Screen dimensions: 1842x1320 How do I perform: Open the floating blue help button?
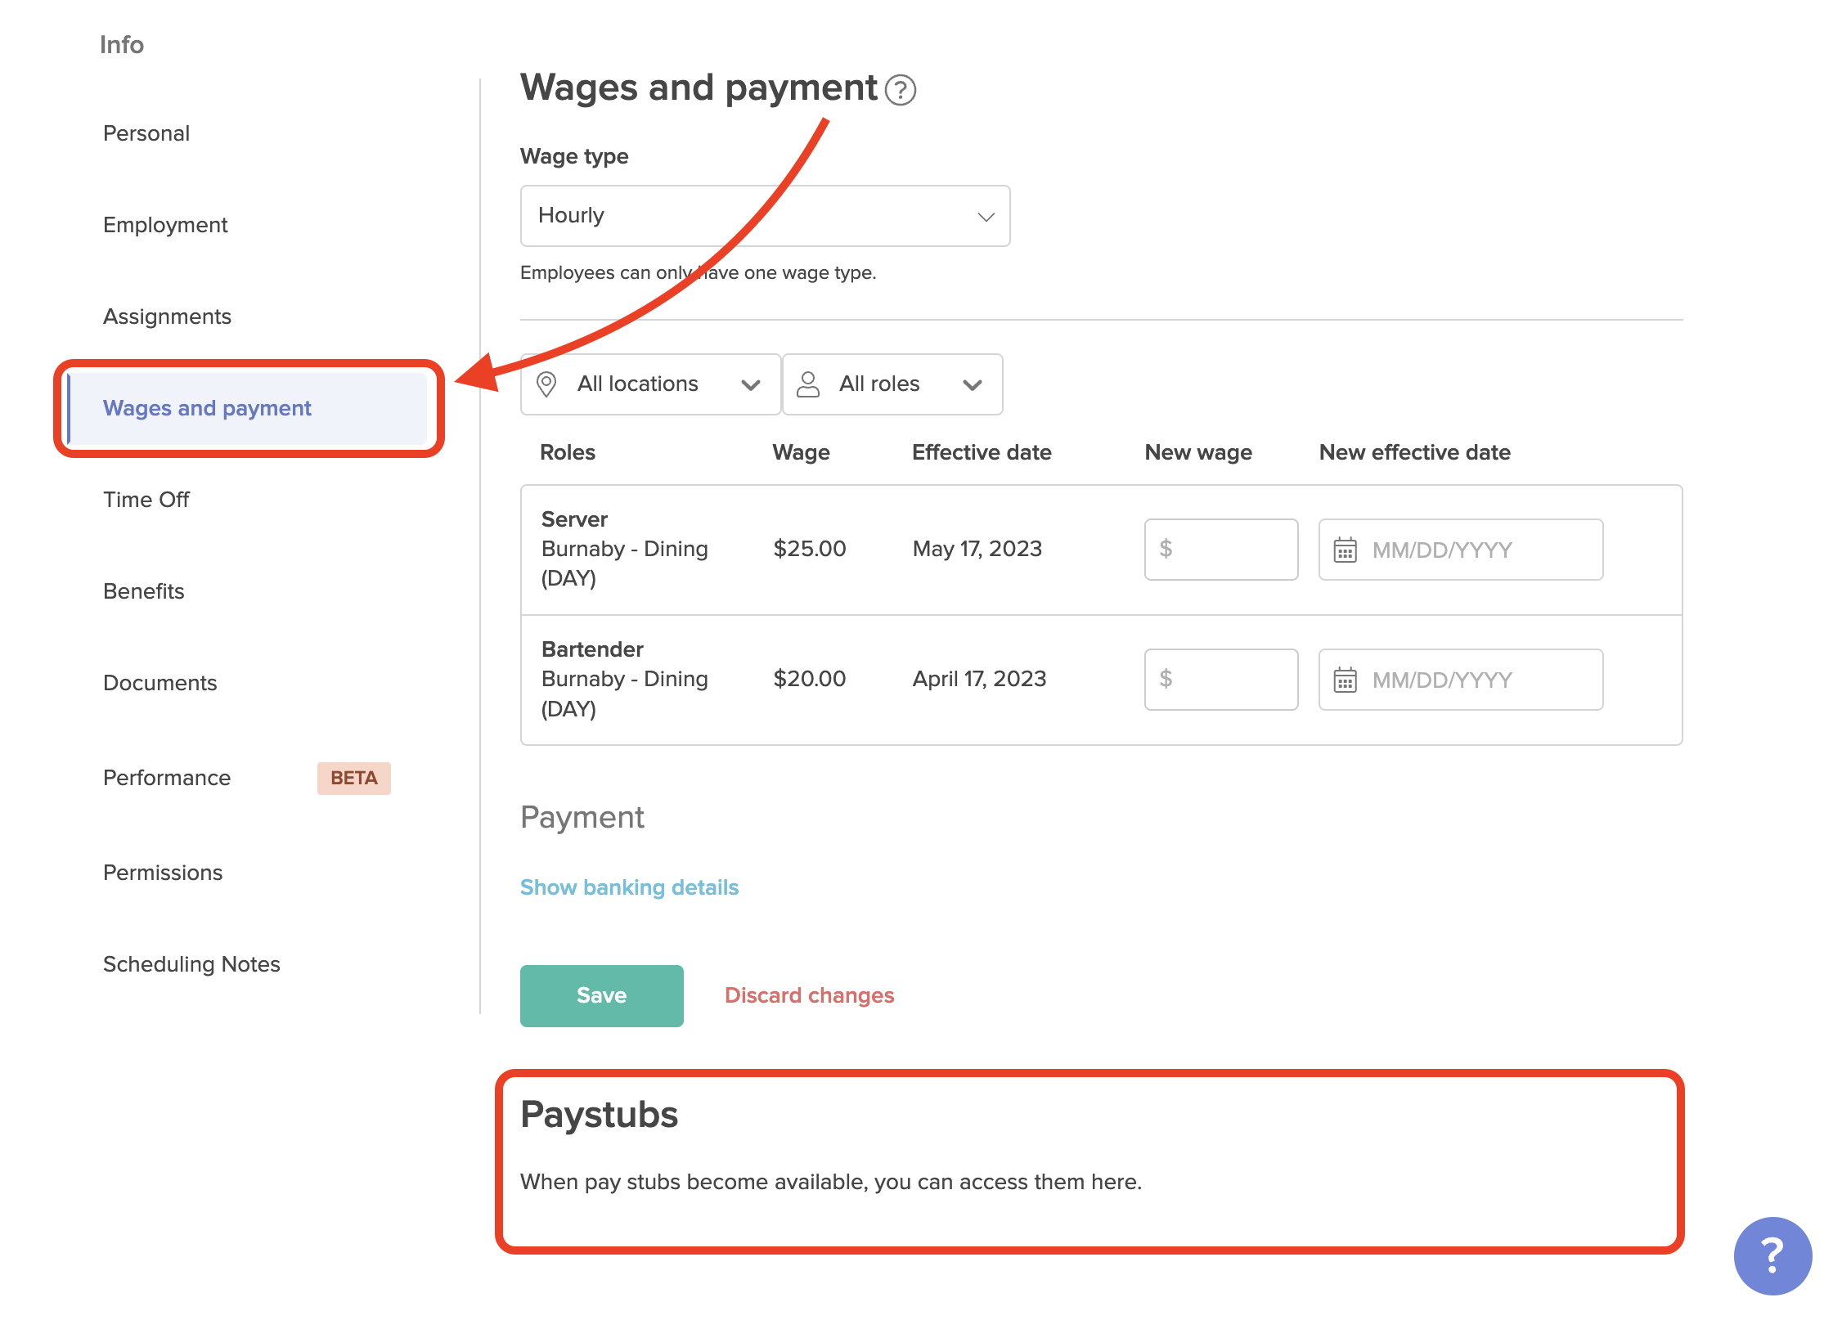pos(1772,1255)
